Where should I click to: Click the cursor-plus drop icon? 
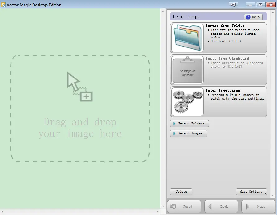[x=80, y=87]
